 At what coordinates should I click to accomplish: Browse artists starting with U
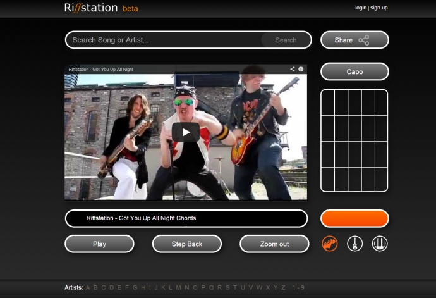click(x=243, y=287)
